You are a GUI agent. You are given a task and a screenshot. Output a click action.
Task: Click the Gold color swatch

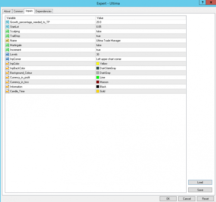(x=98, y=91)
